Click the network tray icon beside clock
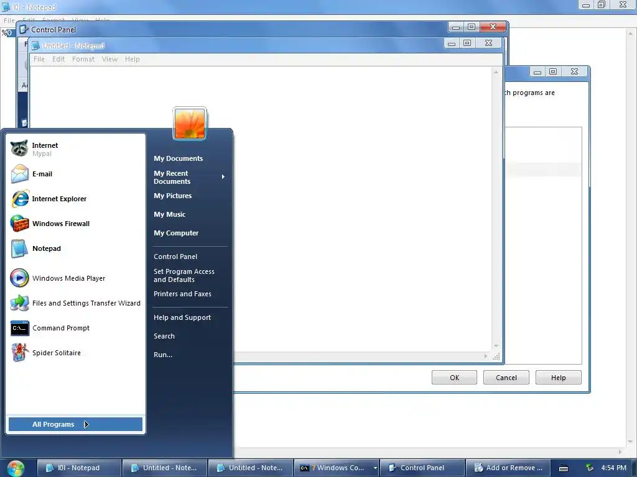The width and height of the screenshot is (637, 477). point(590,468)
